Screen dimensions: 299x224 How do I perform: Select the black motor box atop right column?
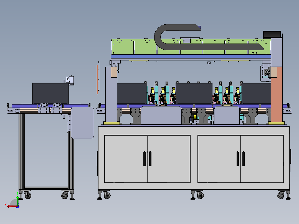[272, 34]
